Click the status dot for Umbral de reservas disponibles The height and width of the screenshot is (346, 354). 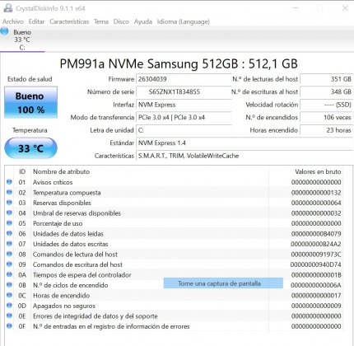9,213
